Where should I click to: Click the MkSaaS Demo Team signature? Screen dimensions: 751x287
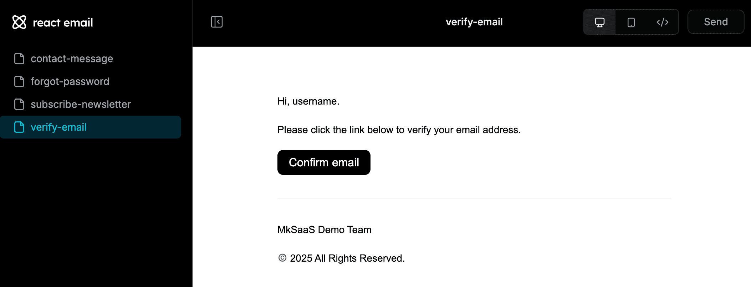click(x=324, y=230)
